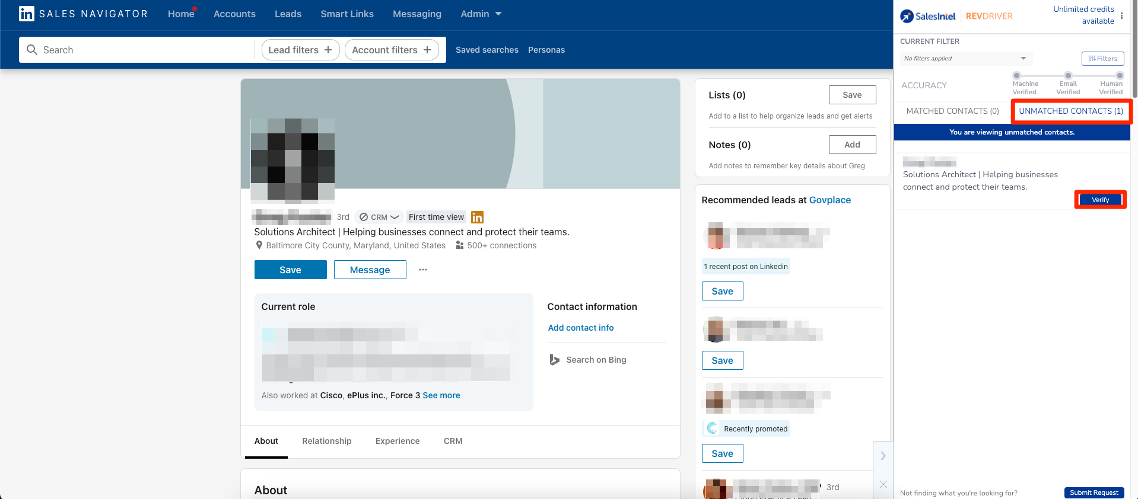Click the First time view label

436,217
